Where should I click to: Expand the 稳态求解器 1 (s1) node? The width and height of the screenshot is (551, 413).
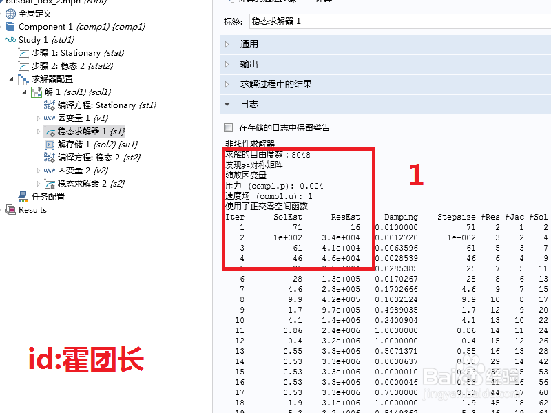(x=39, y=131)
